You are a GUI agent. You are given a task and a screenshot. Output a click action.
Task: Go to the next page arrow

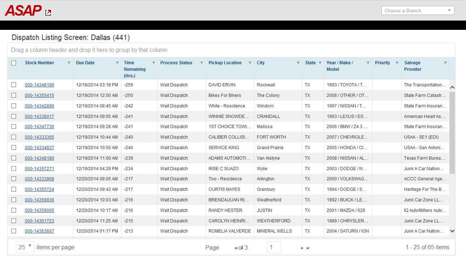[x=302, y=248]
